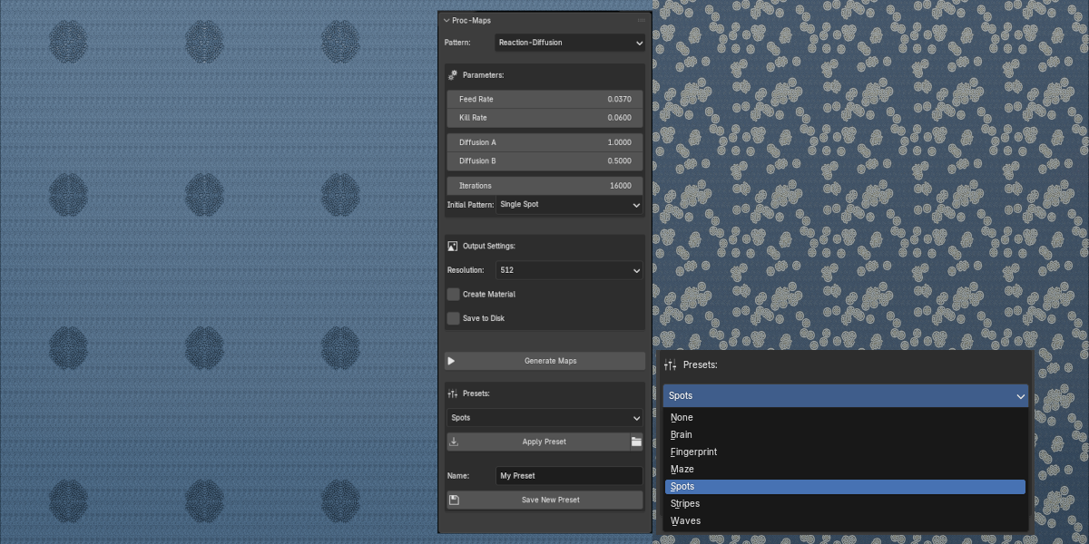Click the Proc-Maps panel drag grip dots
Screen dimensions: 1089x544
[x=642, y=20]
